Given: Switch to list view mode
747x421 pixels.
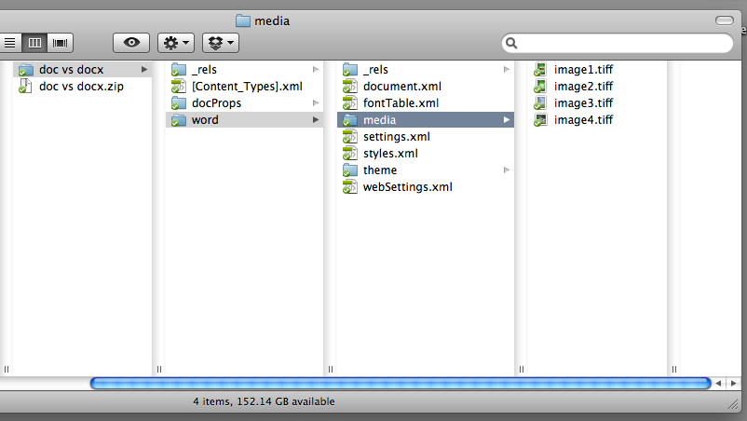Looking at the screenshot, I should click(10, 43).
